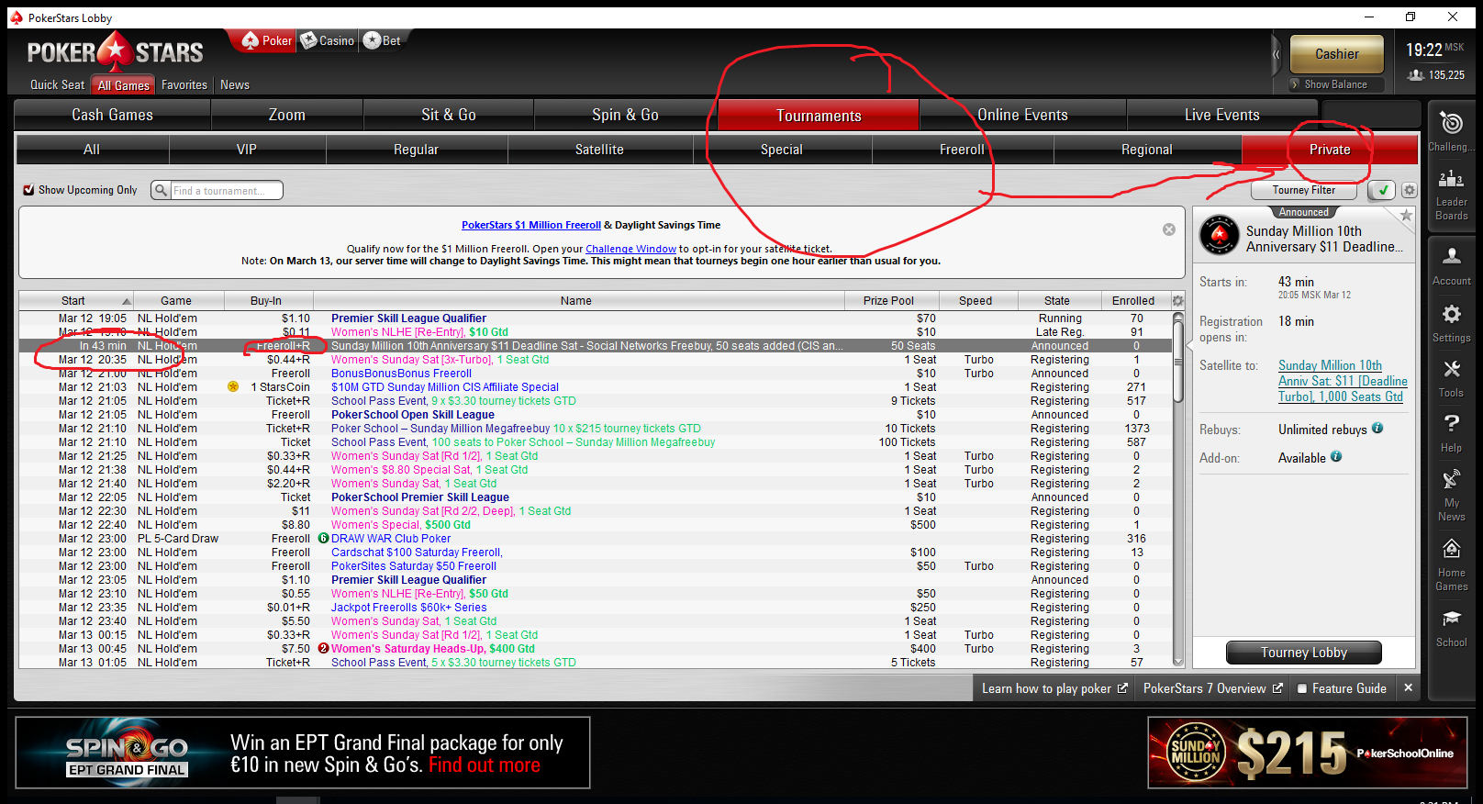This screenshot has width=1483, height=804.
Task: Click the magnifier icon in tournament search
Action: [162, 190]
